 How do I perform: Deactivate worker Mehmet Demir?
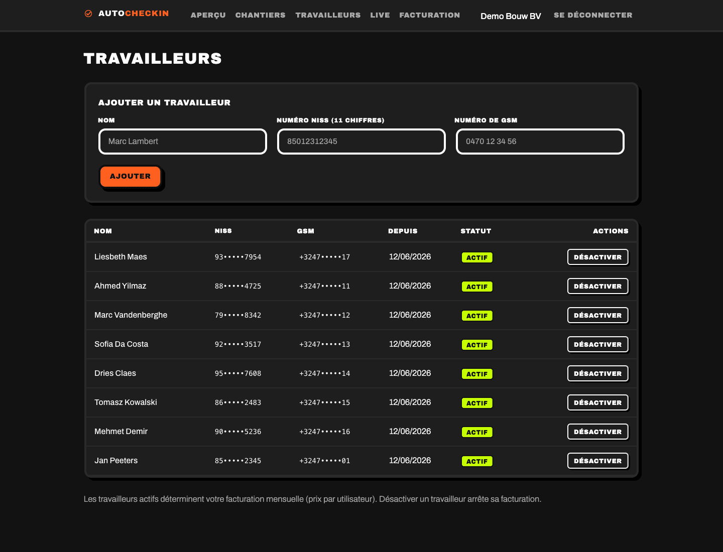597,432
